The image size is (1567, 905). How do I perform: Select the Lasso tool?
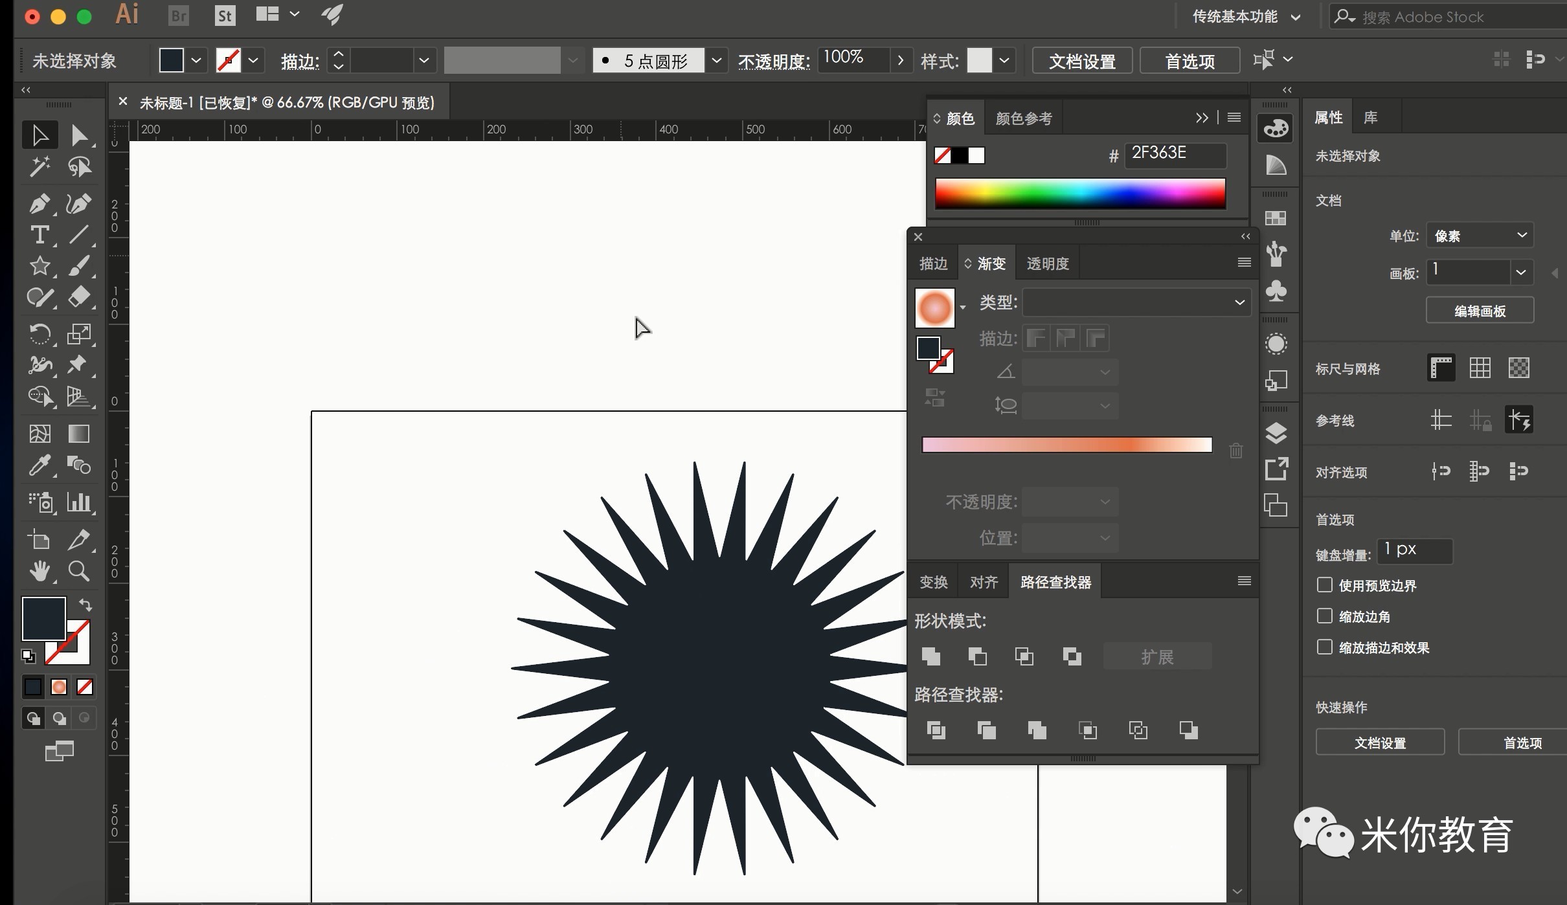[79, 167]
